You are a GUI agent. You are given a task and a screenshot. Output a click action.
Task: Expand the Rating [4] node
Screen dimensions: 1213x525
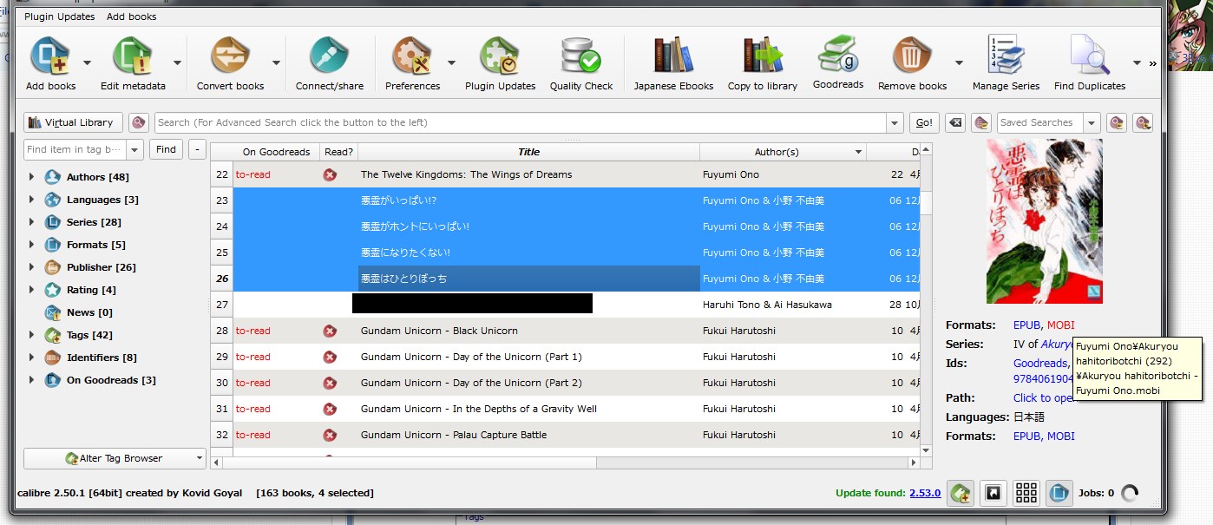[31, 290]
